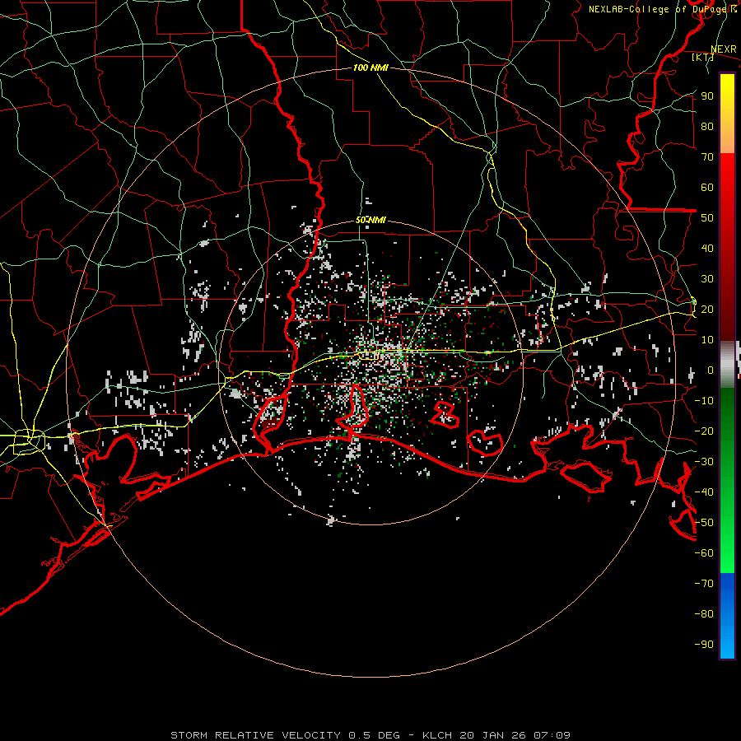
Task: Click the '60' value on the velocity scale
Action: tap(707, 188)
